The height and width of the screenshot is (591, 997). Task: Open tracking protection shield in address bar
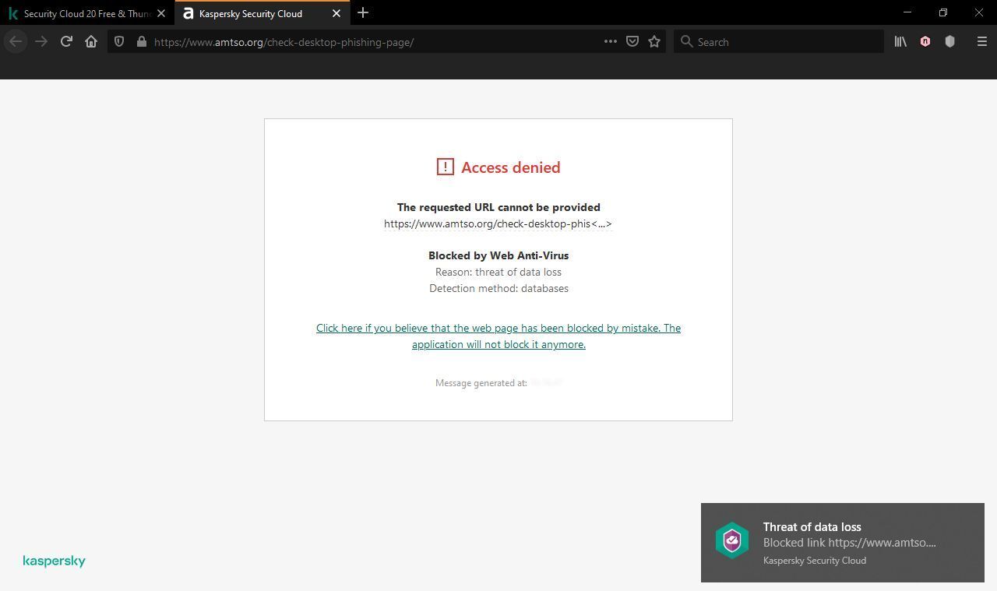[x=119, y=42]
